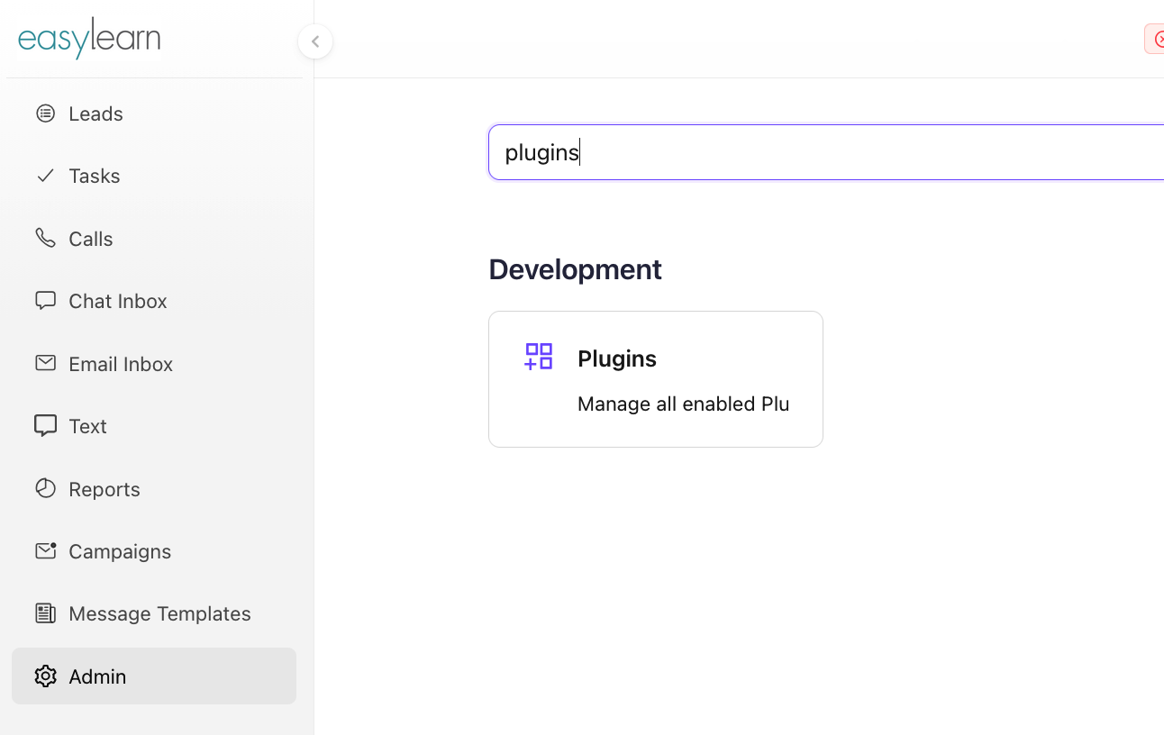The height and width of the screenshot is (735, 1164).
Task: Click Manage all enabled Plugins description
Action: point(683,404)
